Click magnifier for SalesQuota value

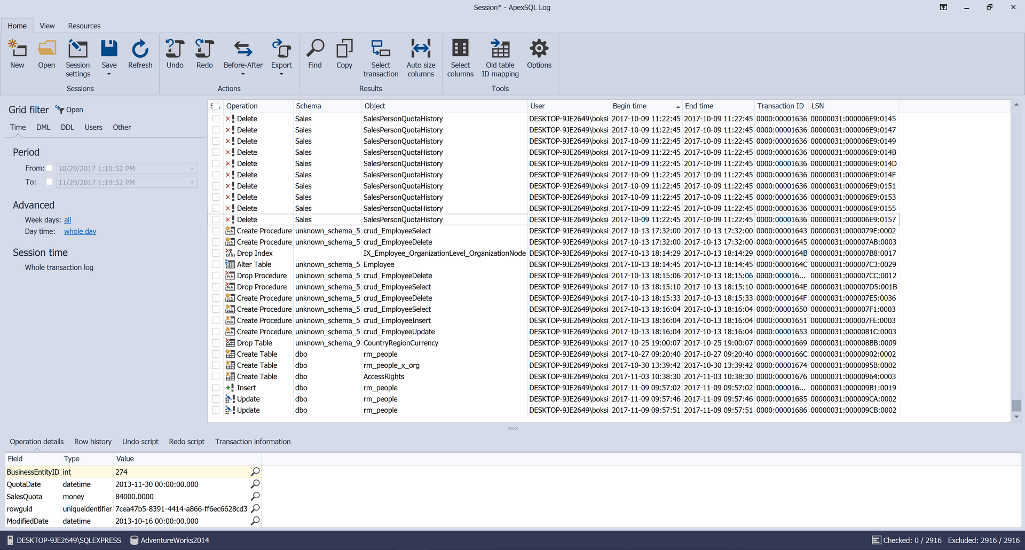[255, 496]
